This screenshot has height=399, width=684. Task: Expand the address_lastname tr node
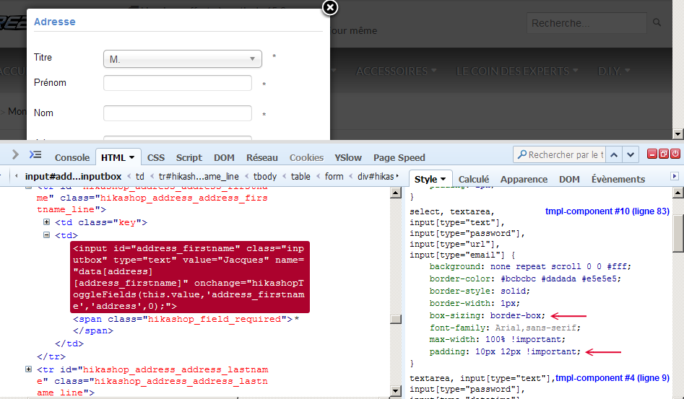click(28, 369)
